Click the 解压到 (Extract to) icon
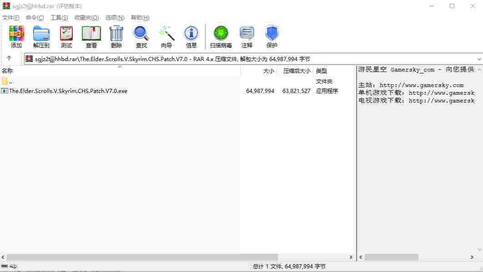This screenshot has width=483, height=272. [41, 33]
